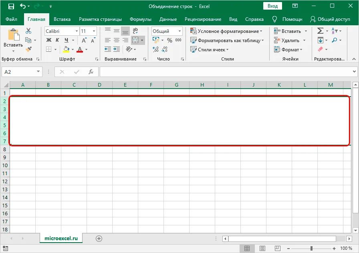Image resolution: width=359 pixels, height=253 pixels.
Task: Toggle italic К formatting
Action: tap(57, 40)
